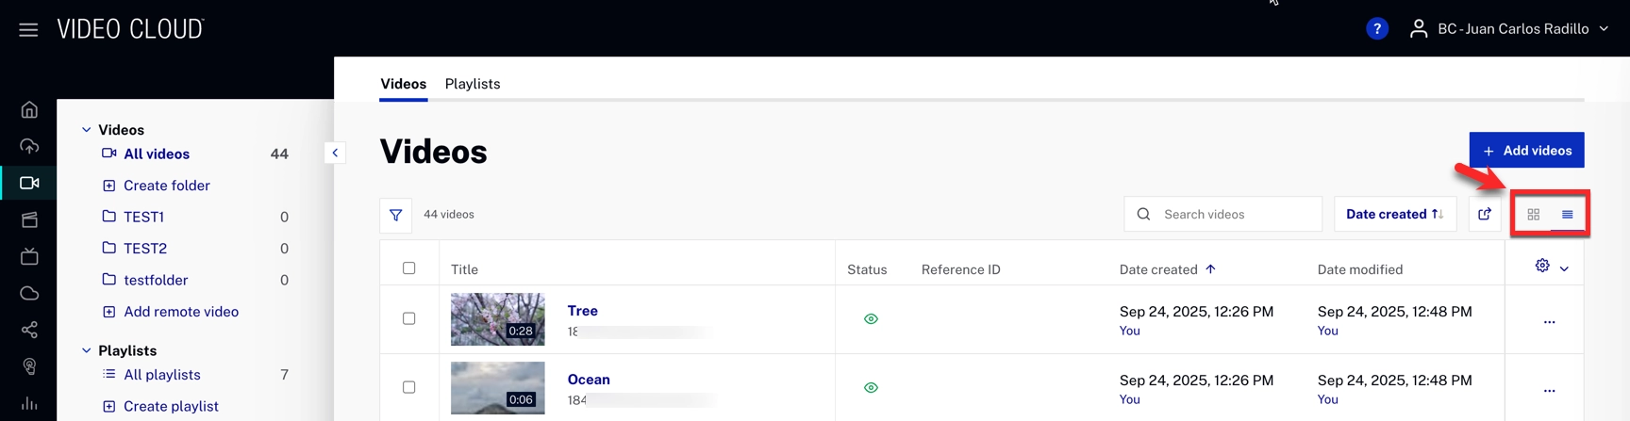Image resolution: width=1630 pixels, height=421 pixels.
Task: Check the select-all videos checkbox
Action: point(409,268)
